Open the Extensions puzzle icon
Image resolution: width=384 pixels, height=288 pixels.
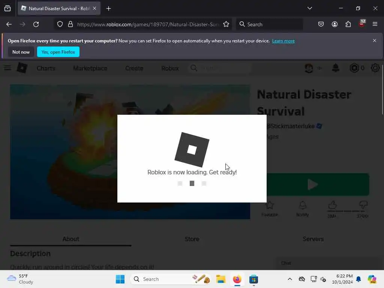tap(348, 24)
